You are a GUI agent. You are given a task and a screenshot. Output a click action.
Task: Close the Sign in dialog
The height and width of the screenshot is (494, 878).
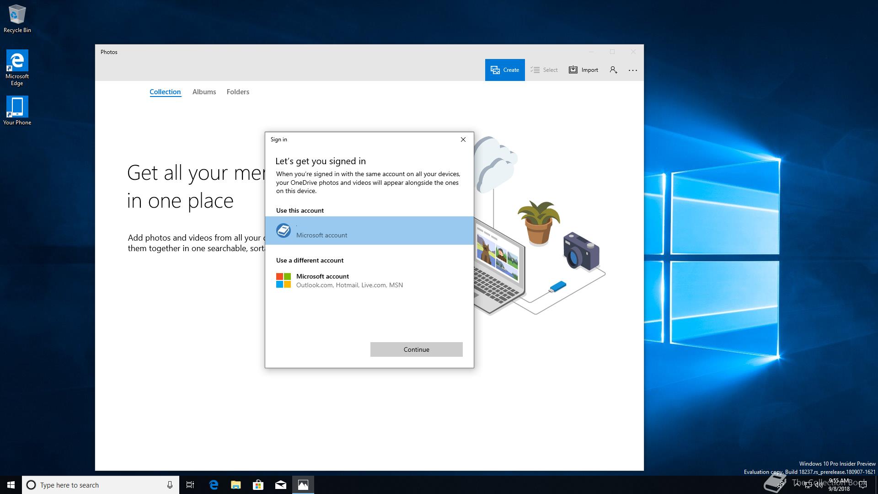pos(463,140)
